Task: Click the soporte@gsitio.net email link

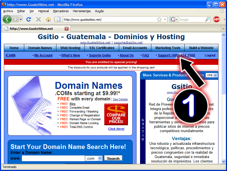Action: click(x=128, y=42)
